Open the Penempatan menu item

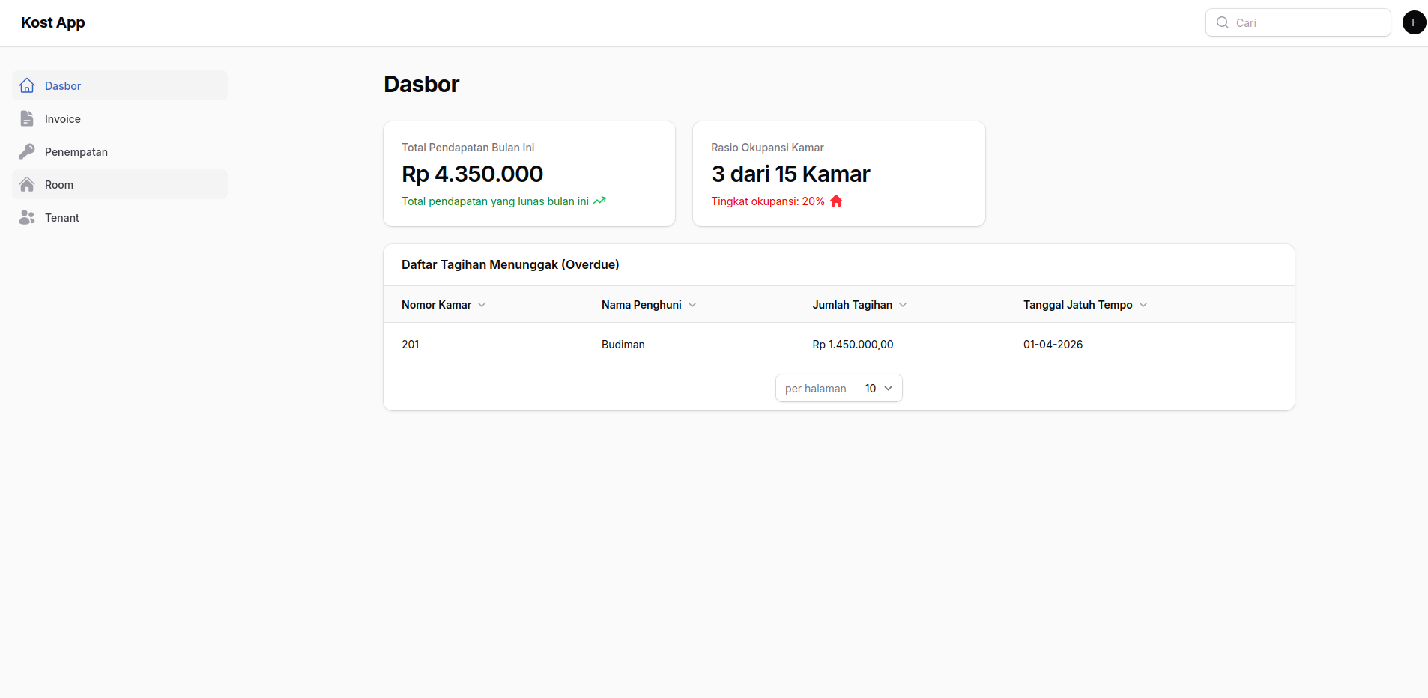coord(120,151)
